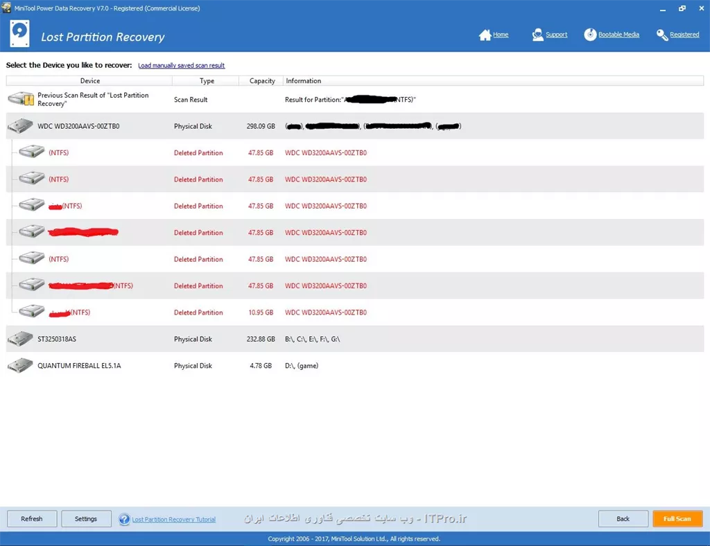This screenshot has width=710, height=546.
Task: Click the ST3250318AS disk drive icon
Action: pyautogui.click(x=20, y=339)
